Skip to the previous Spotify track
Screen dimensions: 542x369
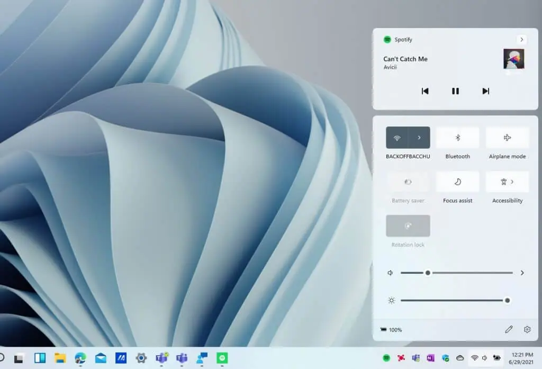click(x=425, y=91)
